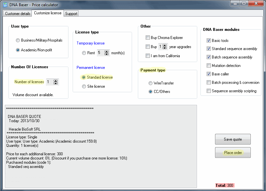Increase year upgrades count arrow

164,45
